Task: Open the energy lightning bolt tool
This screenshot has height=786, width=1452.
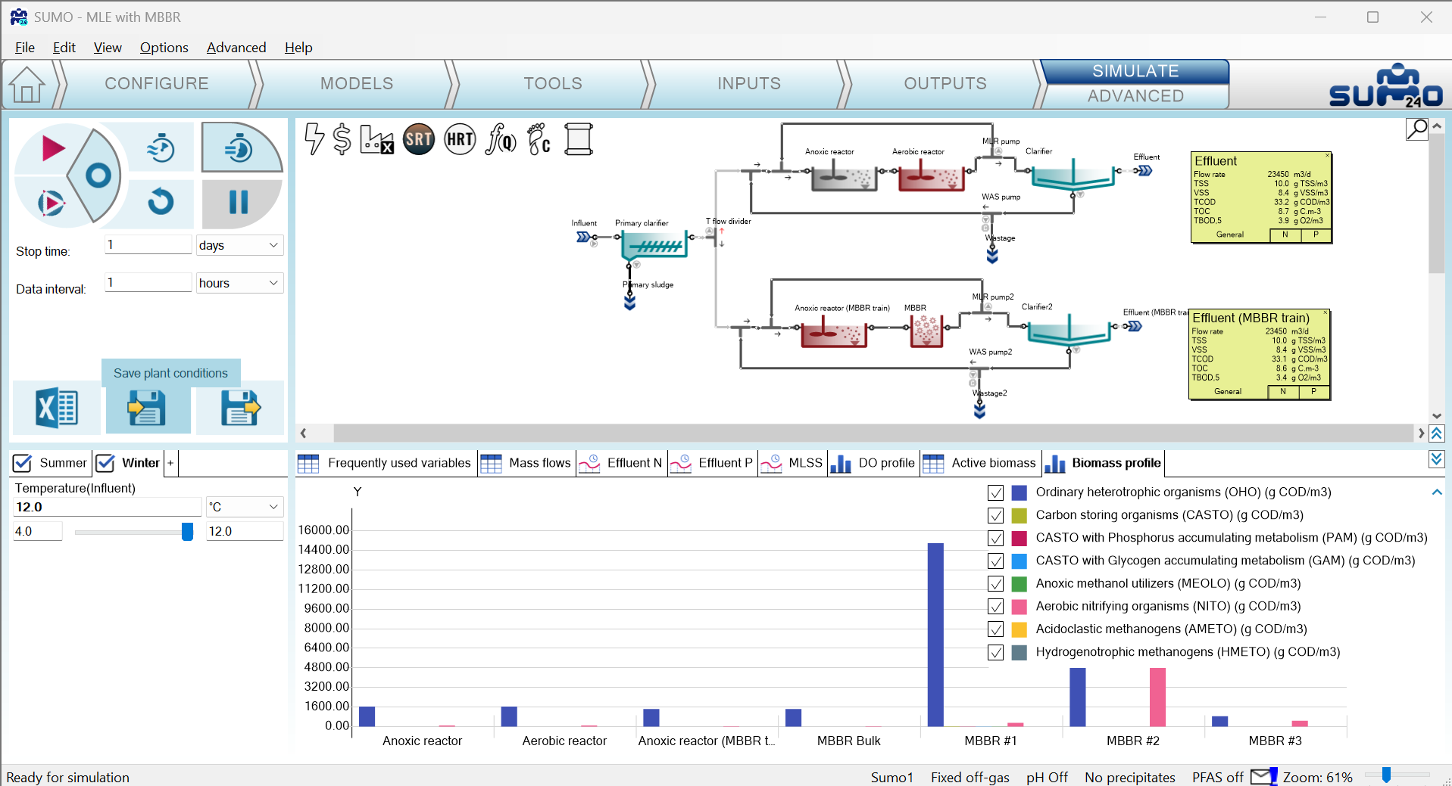Action: click(314, 139)
